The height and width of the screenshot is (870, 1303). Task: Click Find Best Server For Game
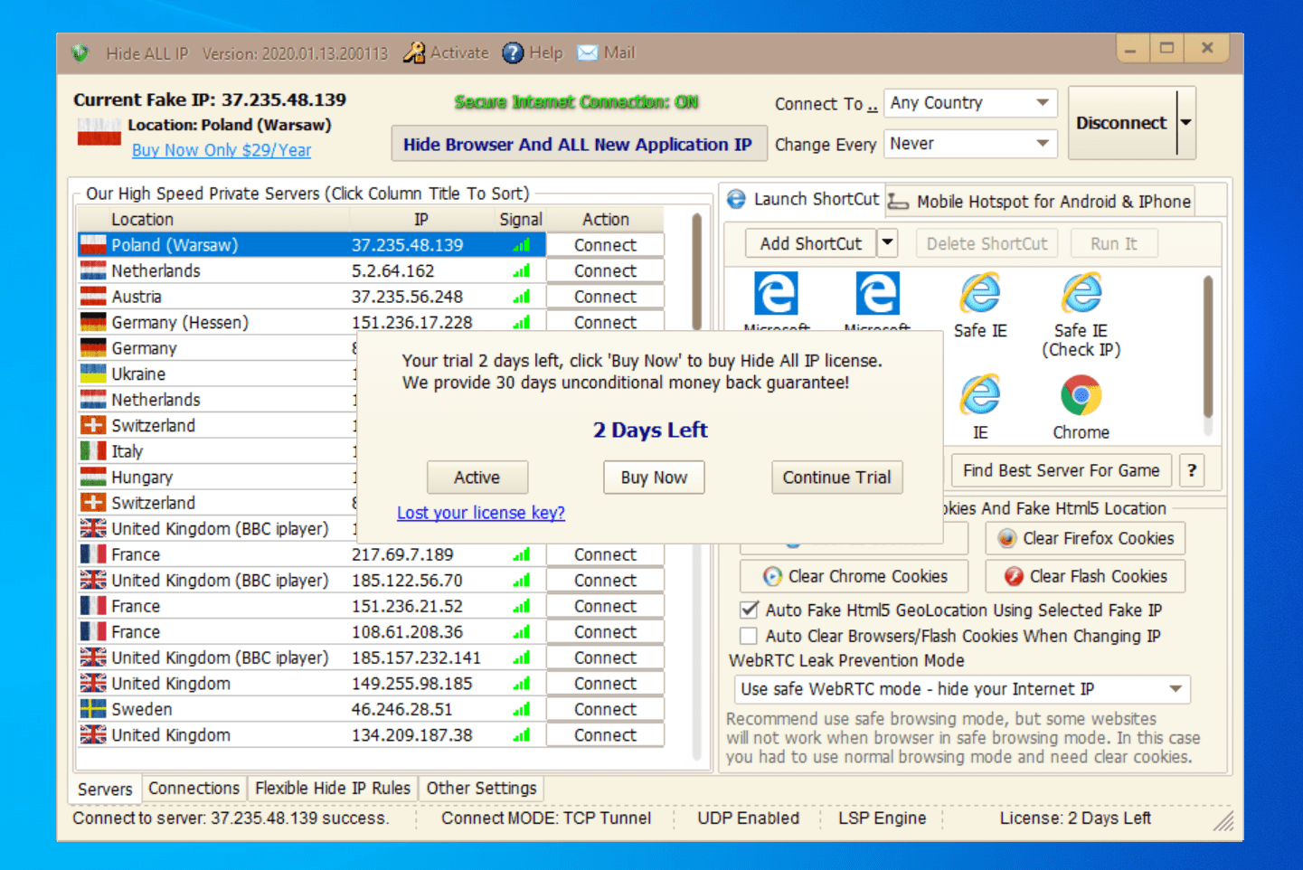point(1061,470)
